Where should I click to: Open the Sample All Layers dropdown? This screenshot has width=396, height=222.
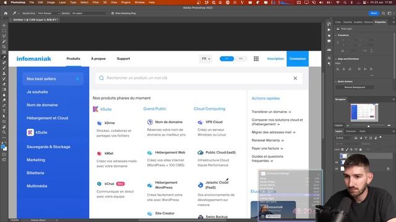coord(89,13)
